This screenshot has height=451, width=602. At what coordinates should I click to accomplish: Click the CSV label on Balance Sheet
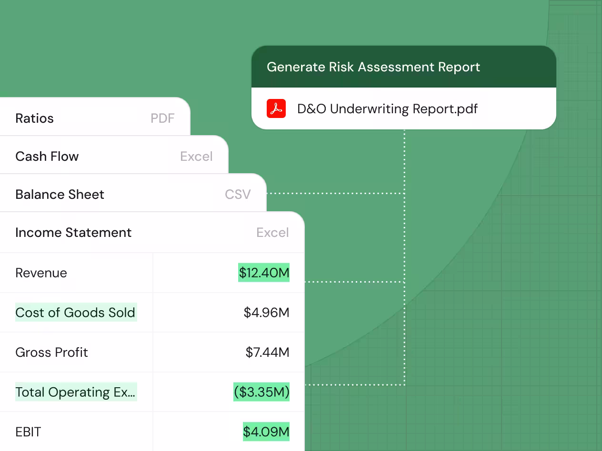click(x=238, y=195)
